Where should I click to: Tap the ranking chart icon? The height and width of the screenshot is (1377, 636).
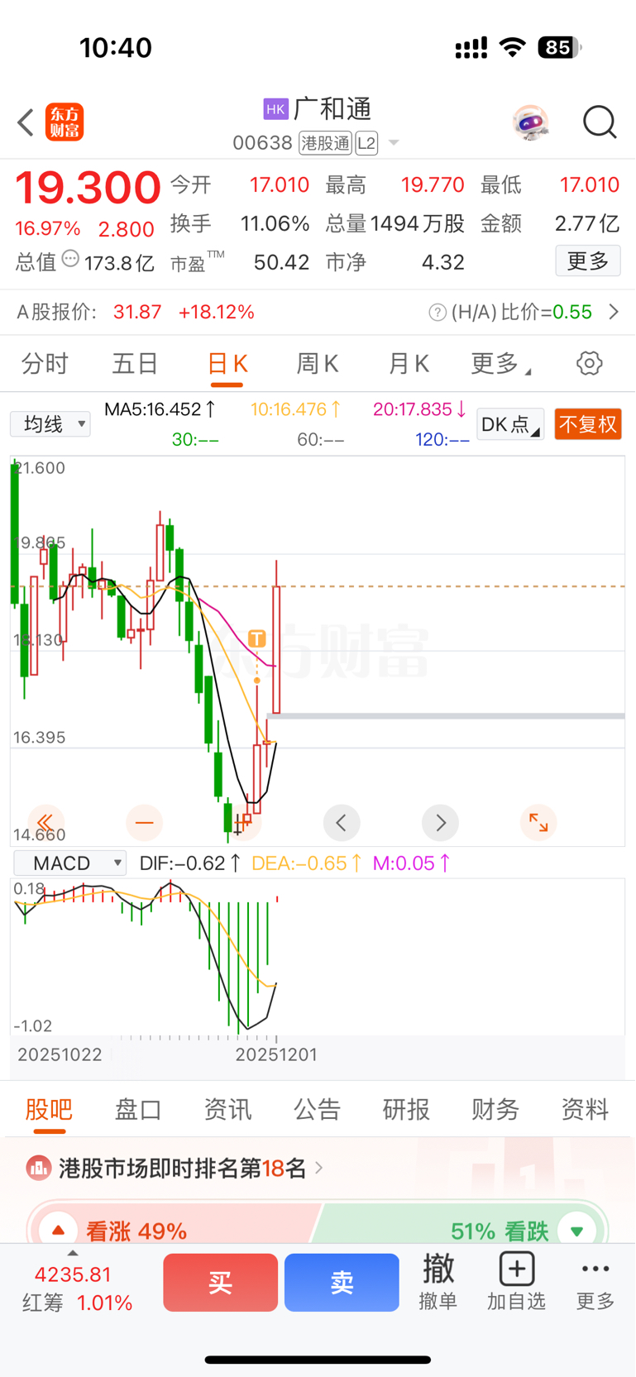[38, 1169]
